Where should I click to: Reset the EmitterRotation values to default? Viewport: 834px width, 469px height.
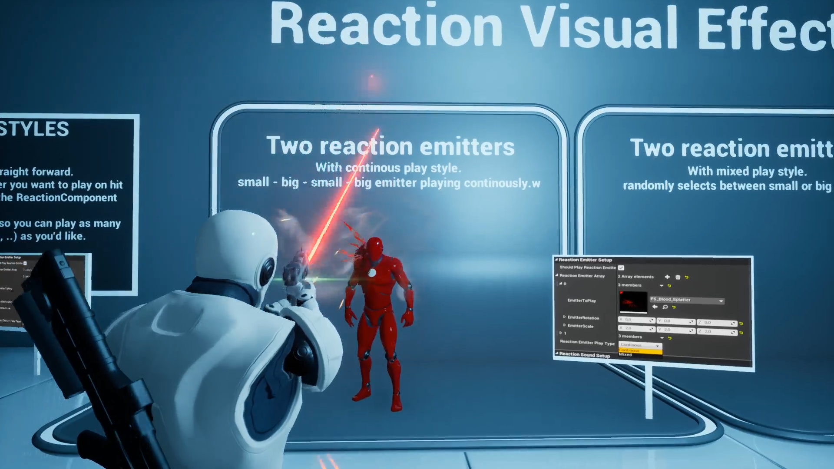click(x=741, y=324)
